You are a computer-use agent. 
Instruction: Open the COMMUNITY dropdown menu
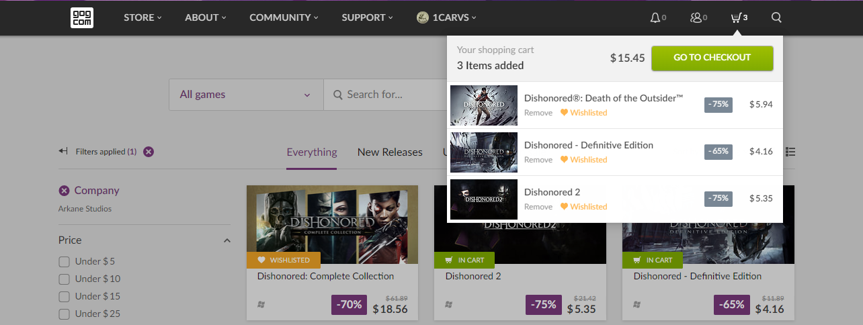pos(284,17)
